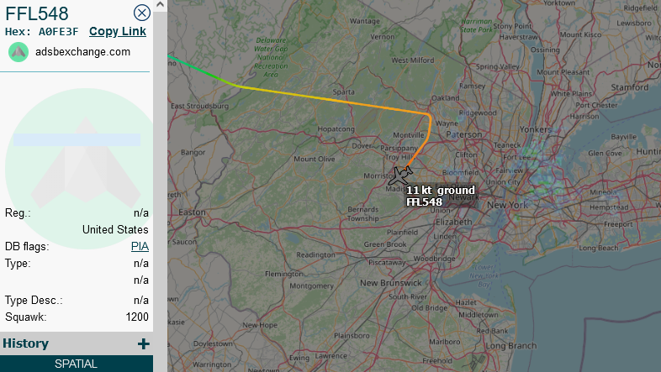Click the Copy Link hyperlink

(x=118, y=32)
